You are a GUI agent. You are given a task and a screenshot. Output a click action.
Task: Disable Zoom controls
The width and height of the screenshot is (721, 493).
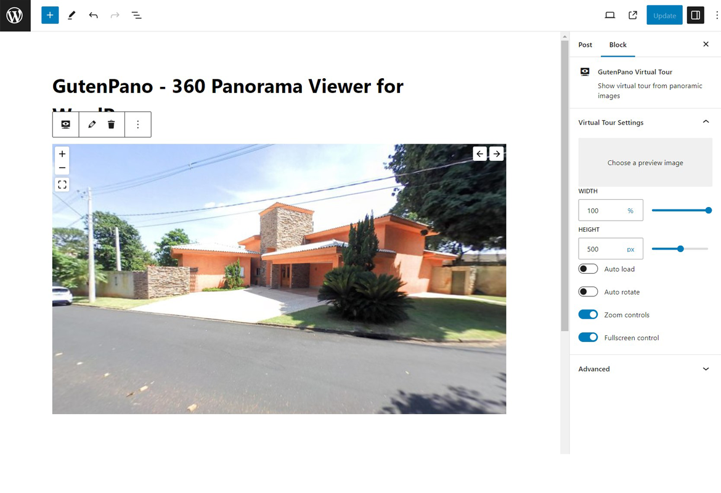click(x=588, y=314)
